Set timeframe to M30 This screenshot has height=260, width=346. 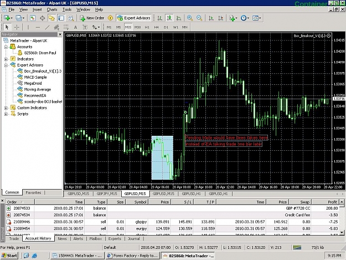[137, 27]
